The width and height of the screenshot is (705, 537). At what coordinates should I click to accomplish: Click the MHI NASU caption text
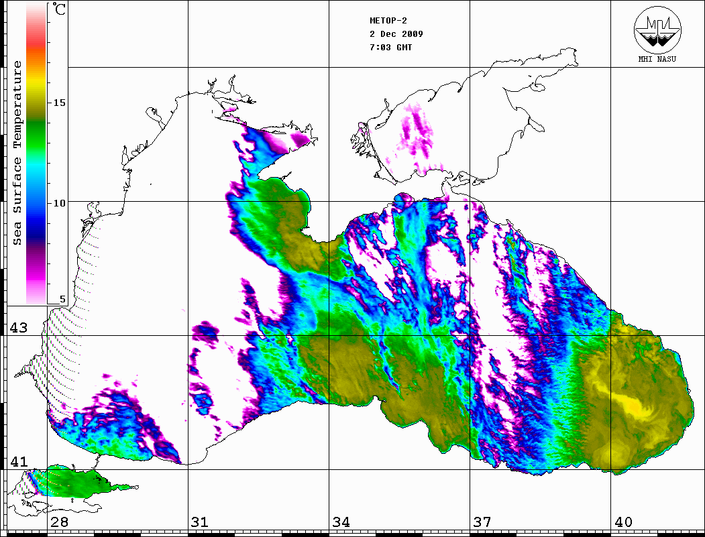[x=657, y=59]
